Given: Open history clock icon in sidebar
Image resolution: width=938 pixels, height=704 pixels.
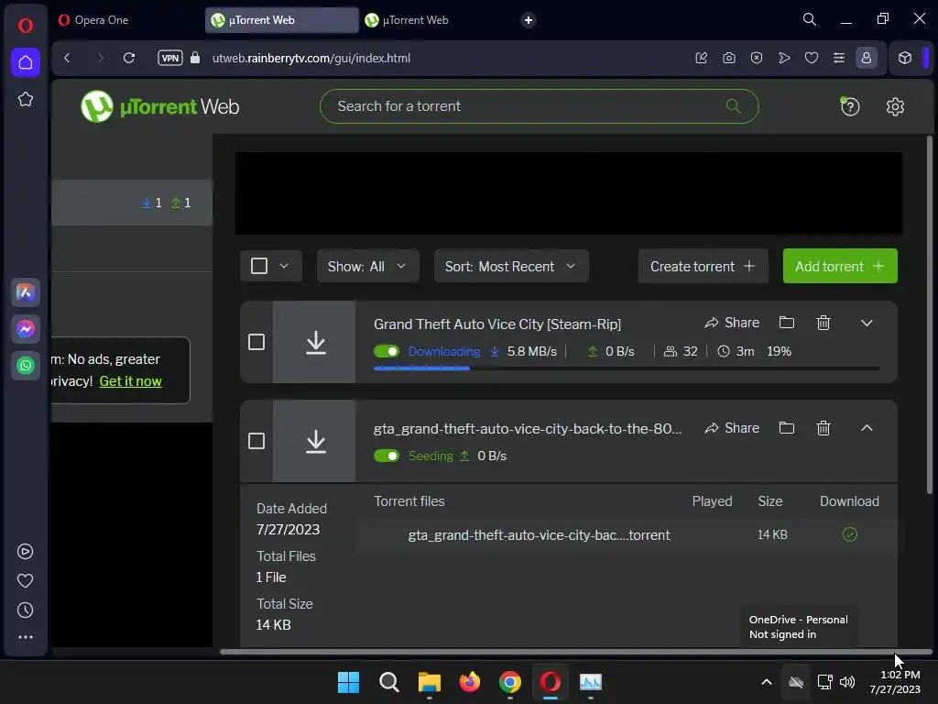Looking at the screenshot, I should (x=25, y=610).
